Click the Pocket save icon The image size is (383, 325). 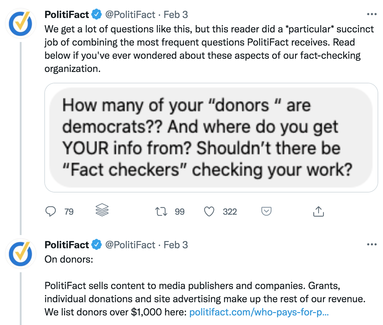tap(266, 211)
